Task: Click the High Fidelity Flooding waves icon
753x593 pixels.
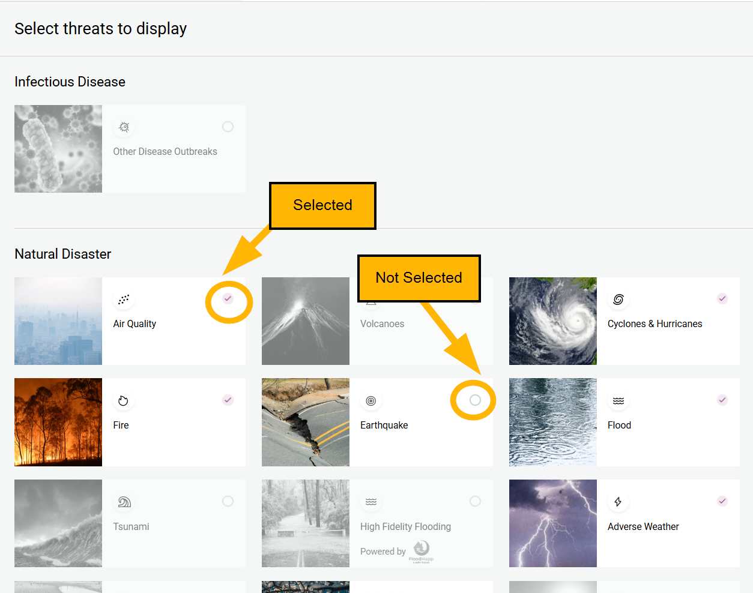Action: tap(371, 502)
